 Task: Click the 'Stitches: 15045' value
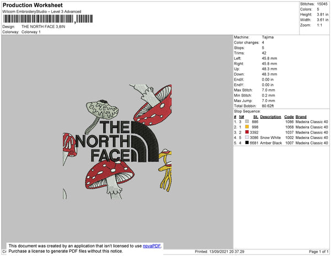[x=322, y=4]
